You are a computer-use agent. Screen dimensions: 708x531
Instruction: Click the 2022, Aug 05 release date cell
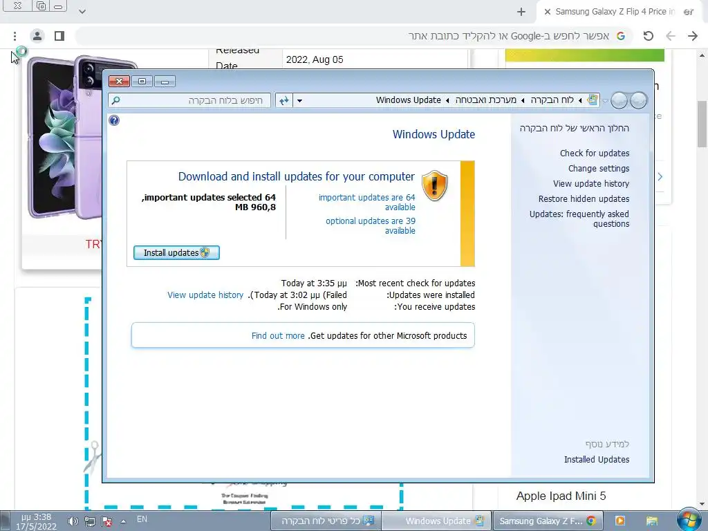(315, 59)
